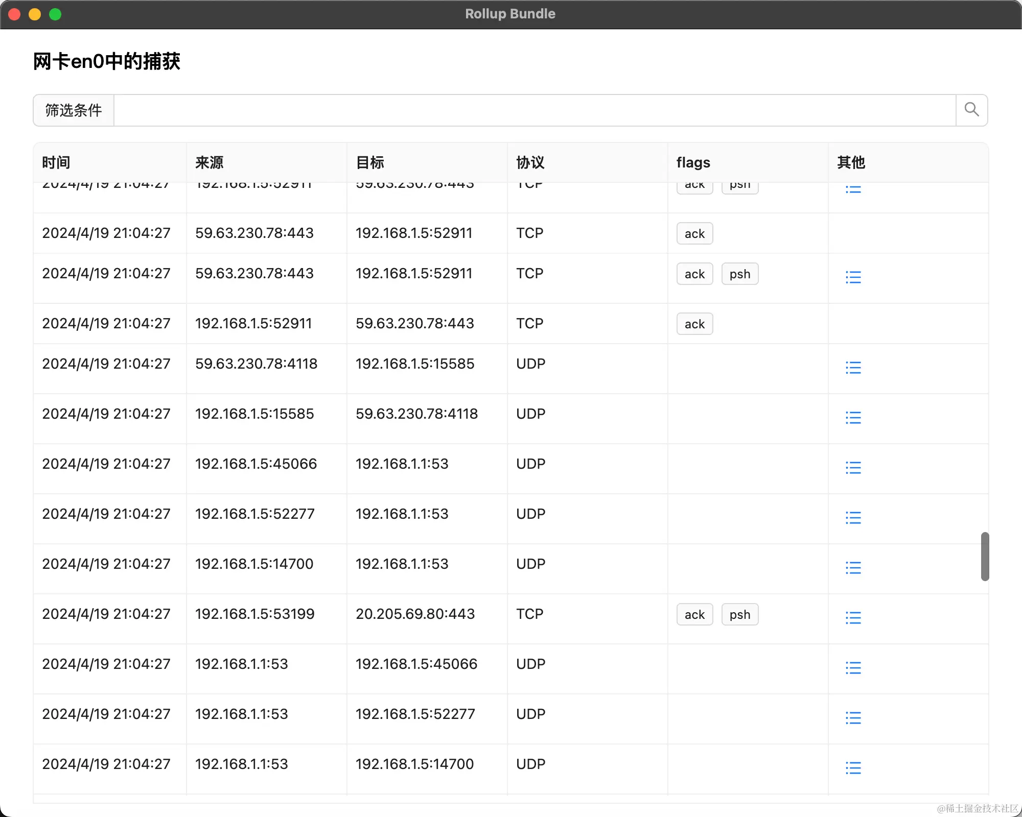Open details icon for target 192.168.1.5:45066 row

click(x=853, y=668)
